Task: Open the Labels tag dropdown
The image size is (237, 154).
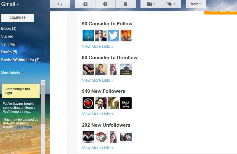Action: 171,4
